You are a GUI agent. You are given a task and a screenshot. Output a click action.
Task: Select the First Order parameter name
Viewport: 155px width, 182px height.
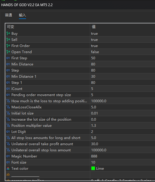coord(20,46)
